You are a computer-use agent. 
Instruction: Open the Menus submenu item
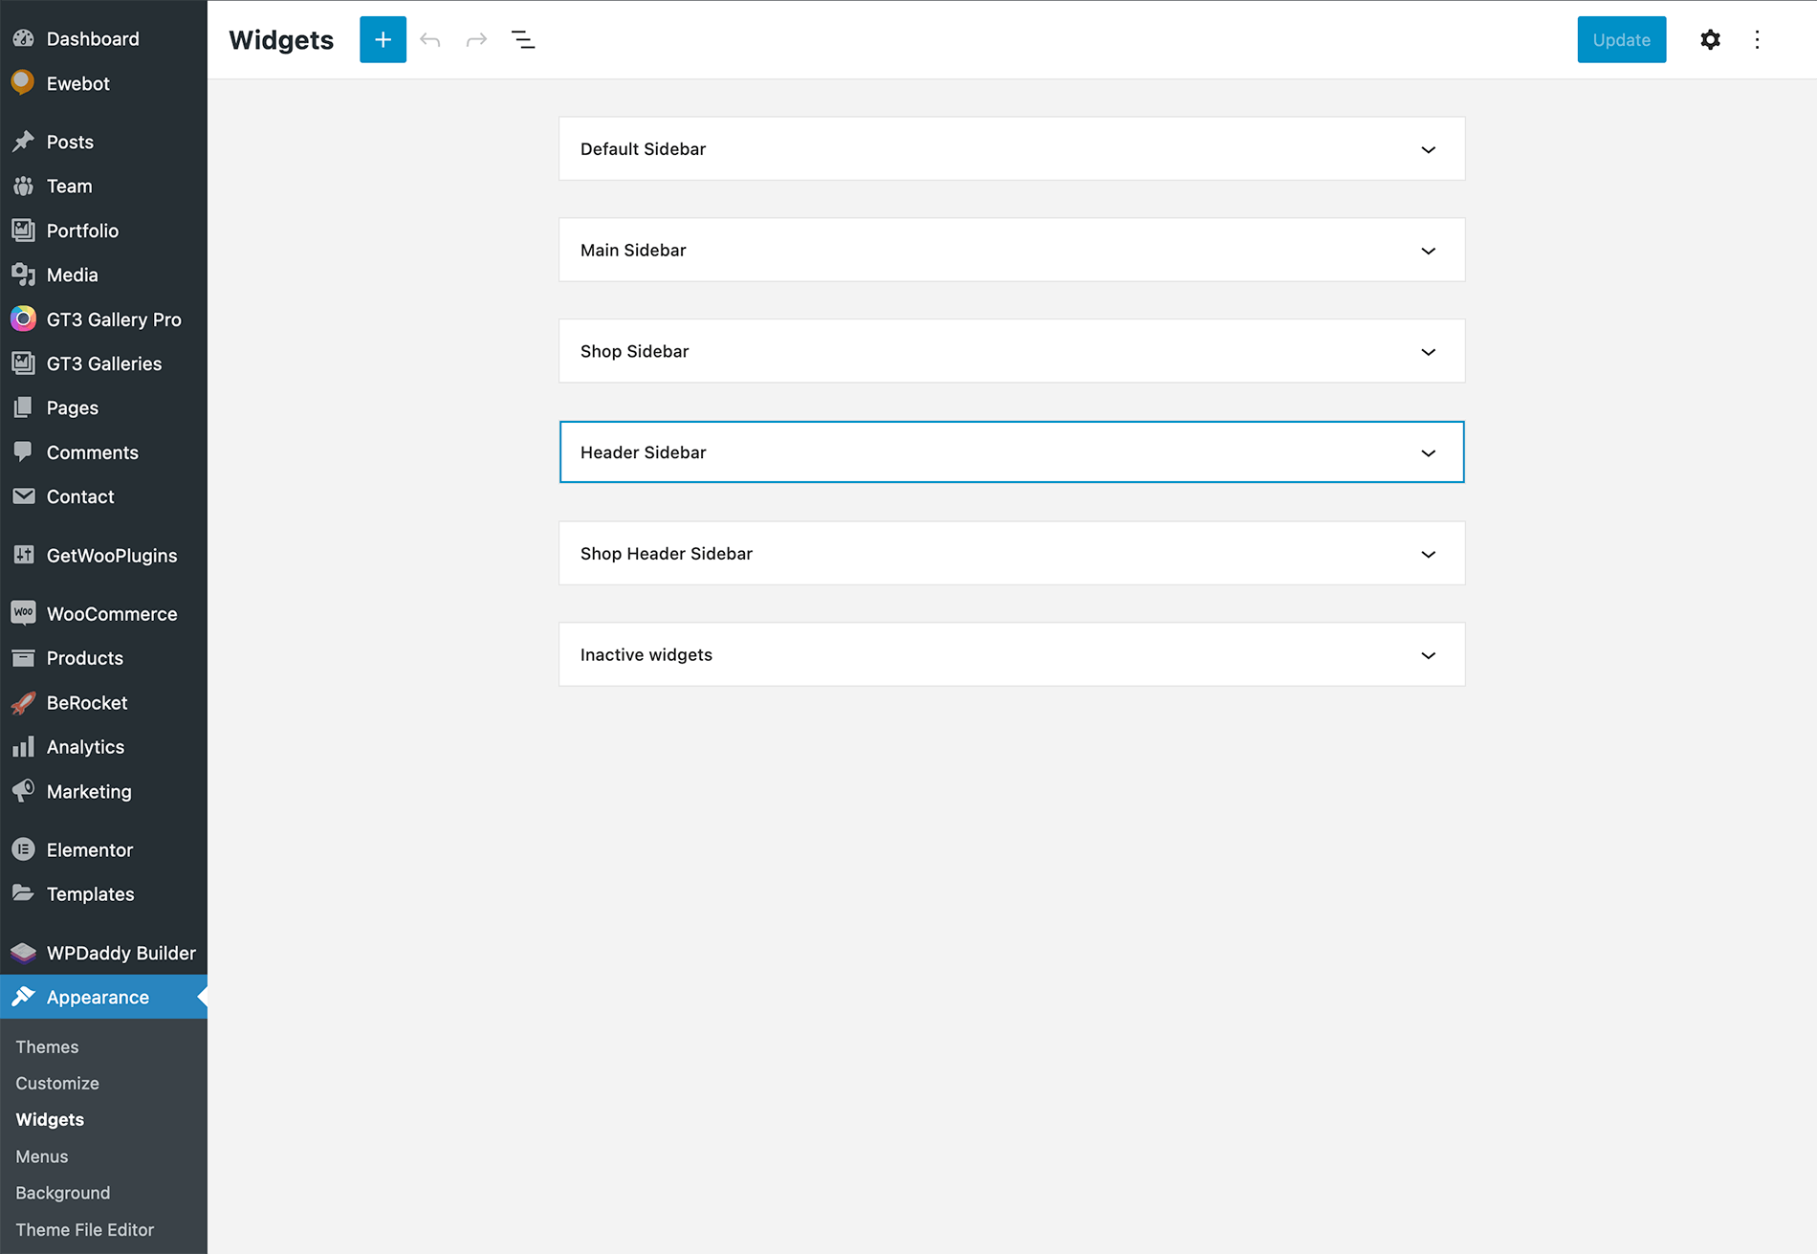pyautogui.click(x=42, y=1156)
